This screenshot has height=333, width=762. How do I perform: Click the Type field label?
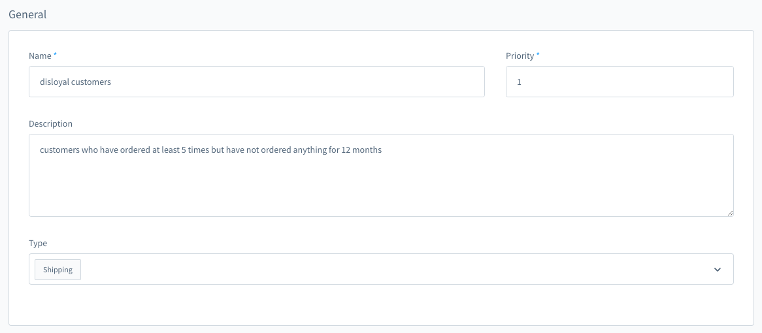click(x=38, y=243)
